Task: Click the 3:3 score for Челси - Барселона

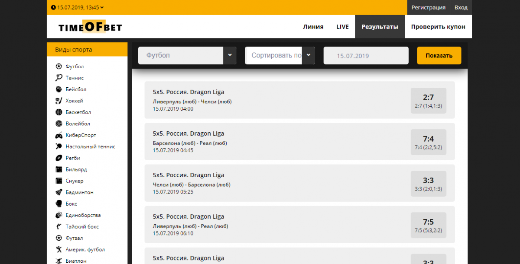Action: click(429, 183)
